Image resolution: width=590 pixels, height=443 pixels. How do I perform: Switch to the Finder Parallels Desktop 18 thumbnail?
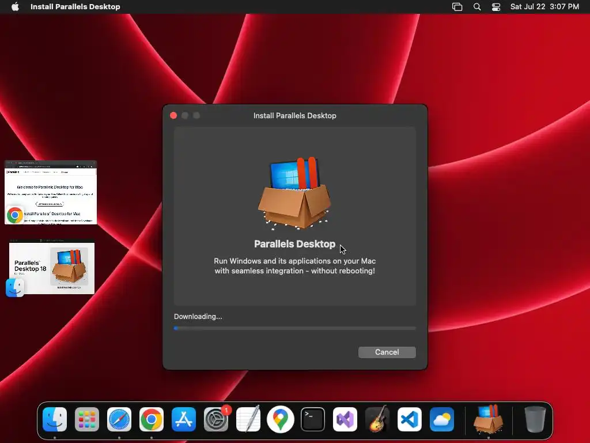point(52,268)
